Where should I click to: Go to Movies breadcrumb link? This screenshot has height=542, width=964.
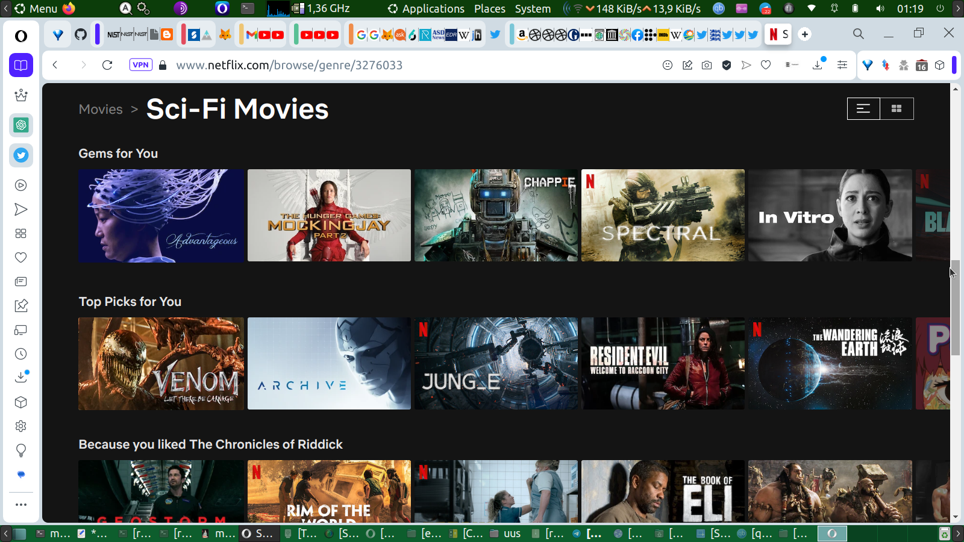pyautogui.click(x=101, y=110)
